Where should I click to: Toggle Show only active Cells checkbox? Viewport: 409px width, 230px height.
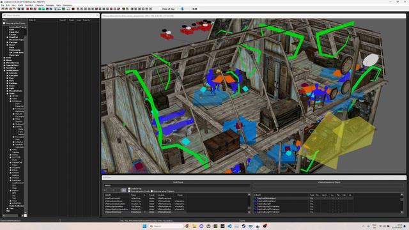point(129,192)
